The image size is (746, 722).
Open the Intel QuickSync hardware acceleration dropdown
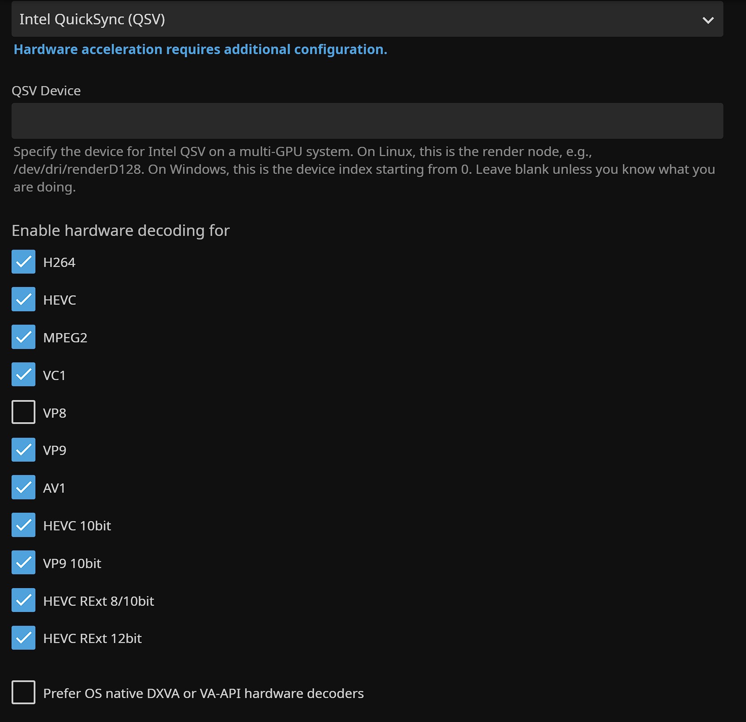(354, 20)
